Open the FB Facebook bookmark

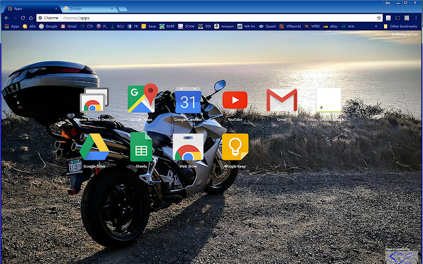click(133, 26)
